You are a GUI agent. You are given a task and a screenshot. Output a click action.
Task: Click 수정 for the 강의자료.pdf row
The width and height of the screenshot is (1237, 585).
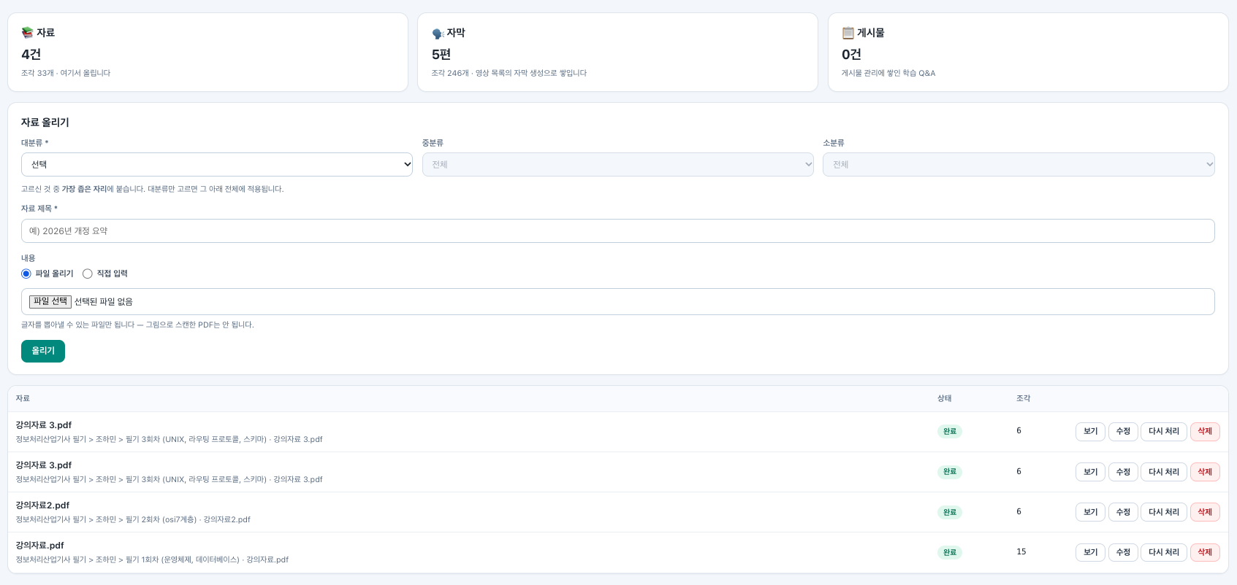tap(1123, 552)
